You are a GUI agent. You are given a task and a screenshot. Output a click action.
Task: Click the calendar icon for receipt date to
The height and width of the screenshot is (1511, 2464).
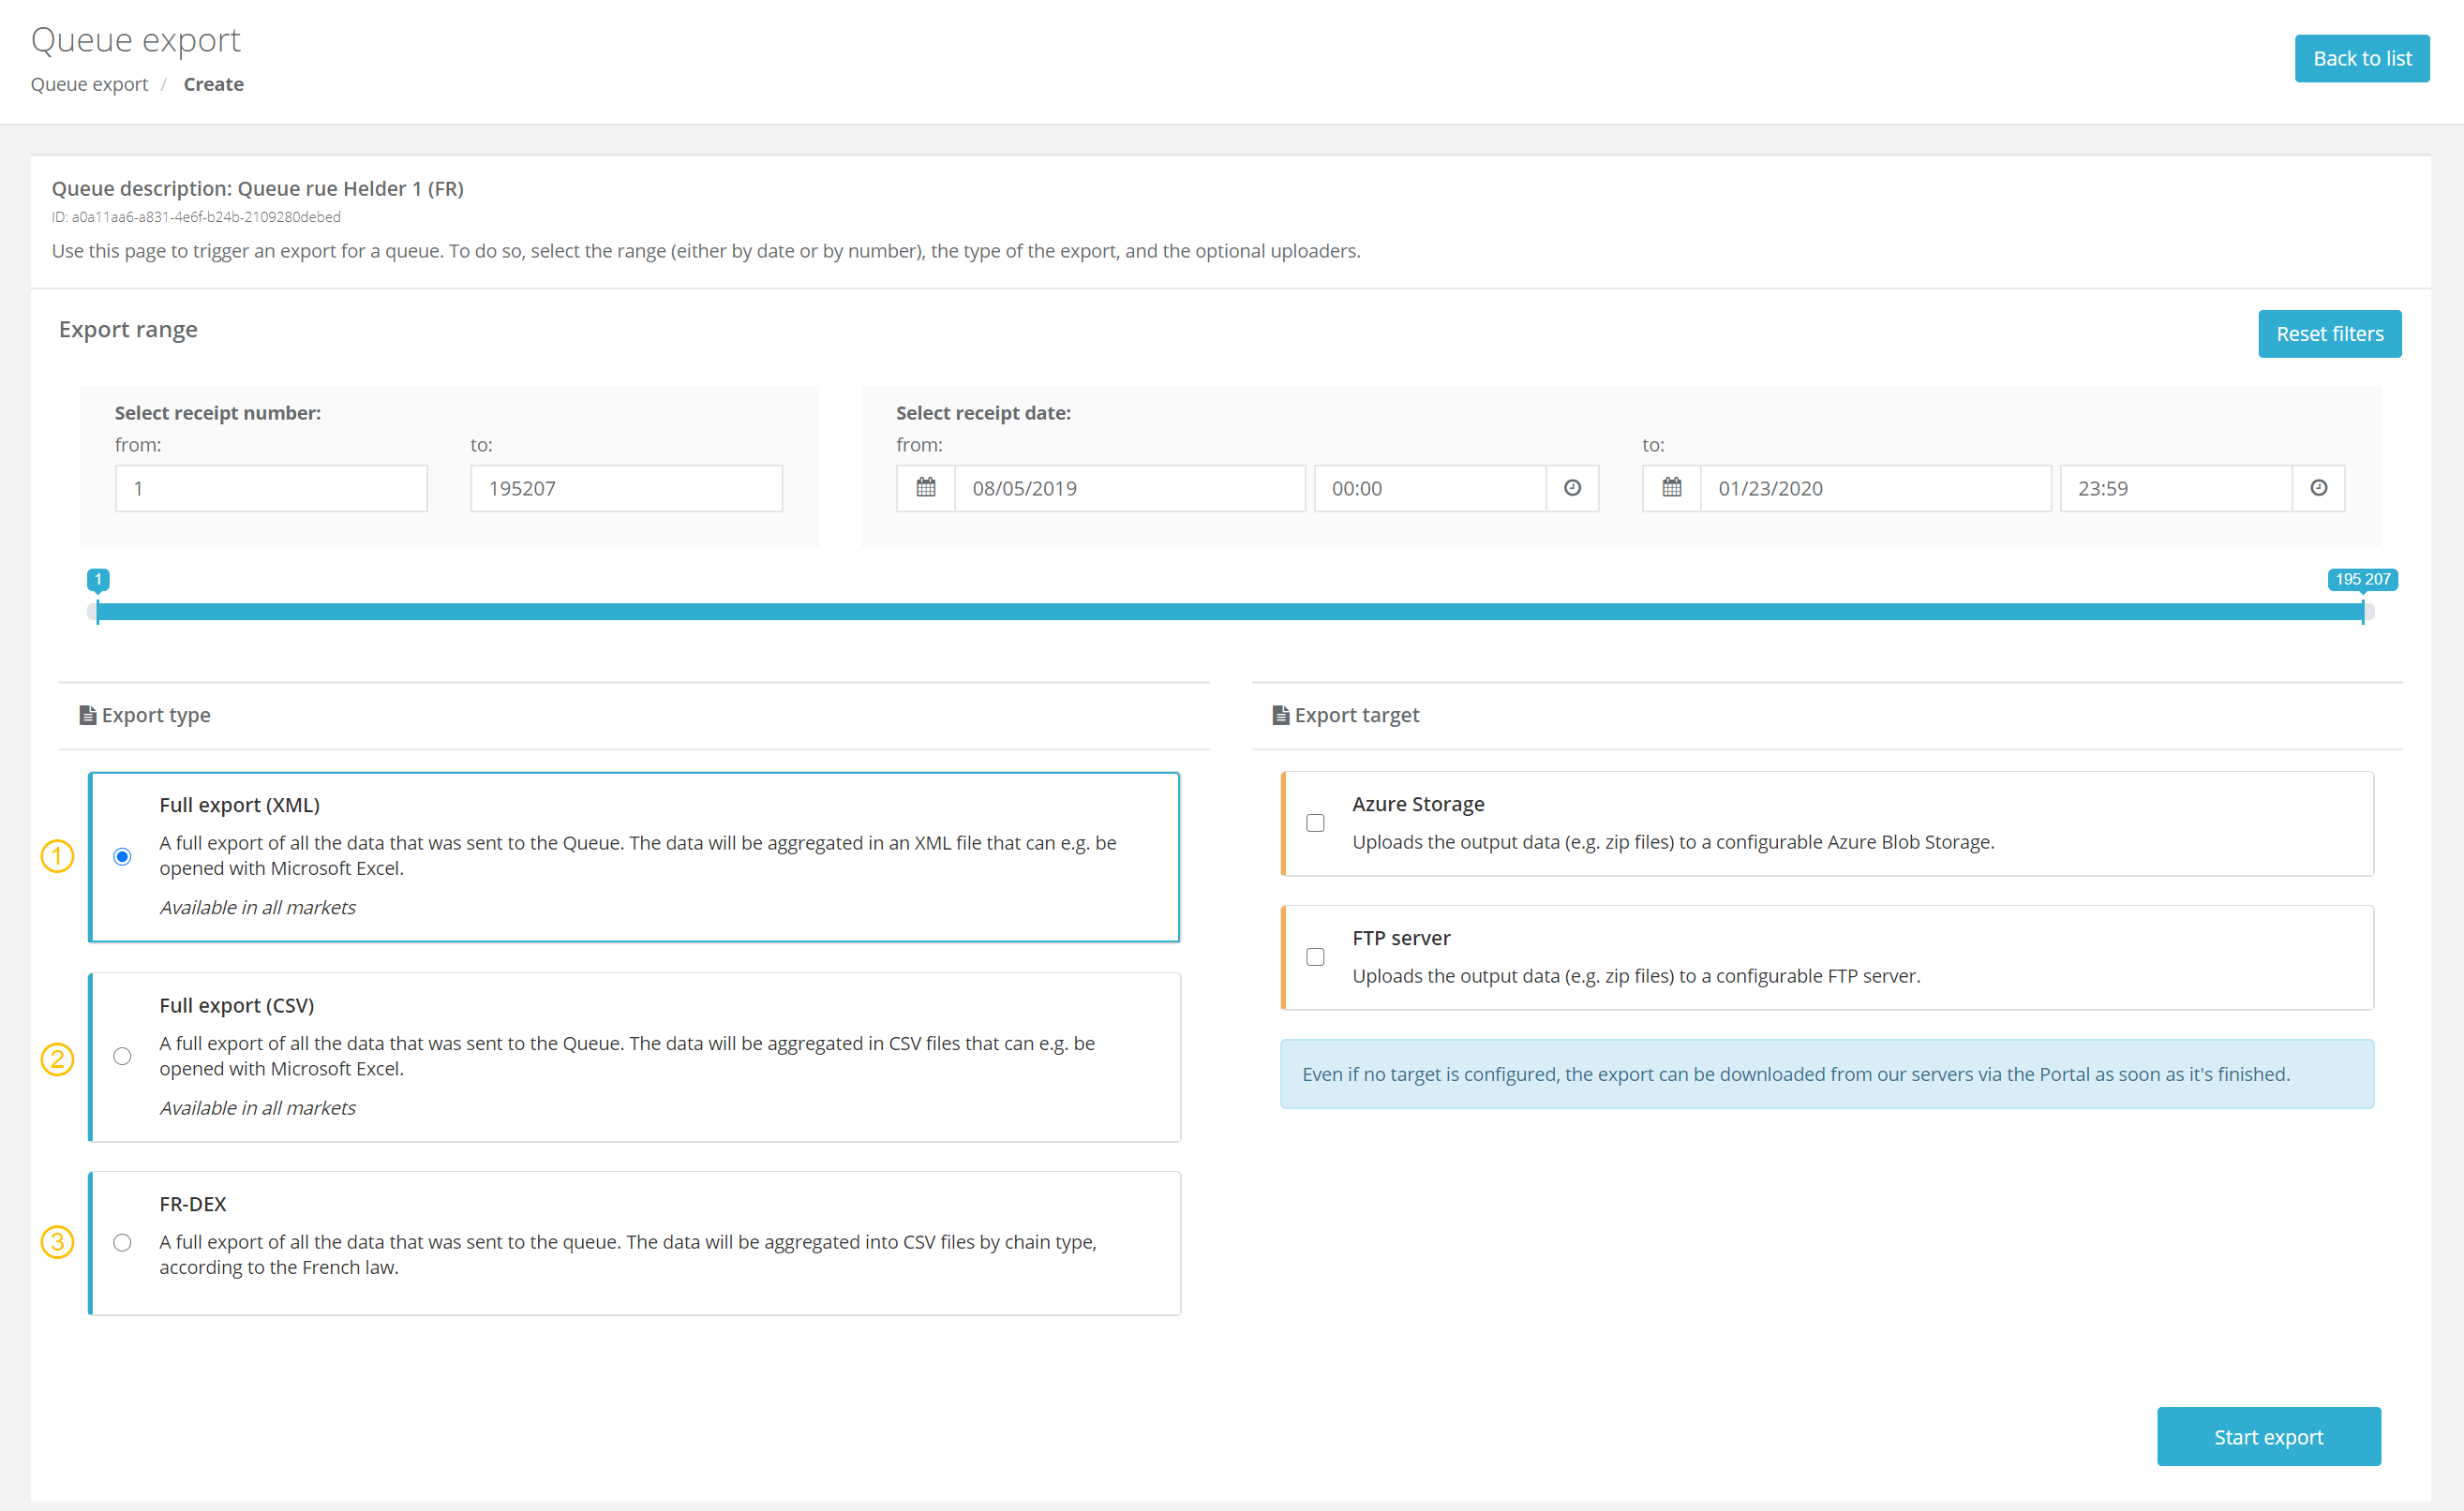pos(1672,487)
